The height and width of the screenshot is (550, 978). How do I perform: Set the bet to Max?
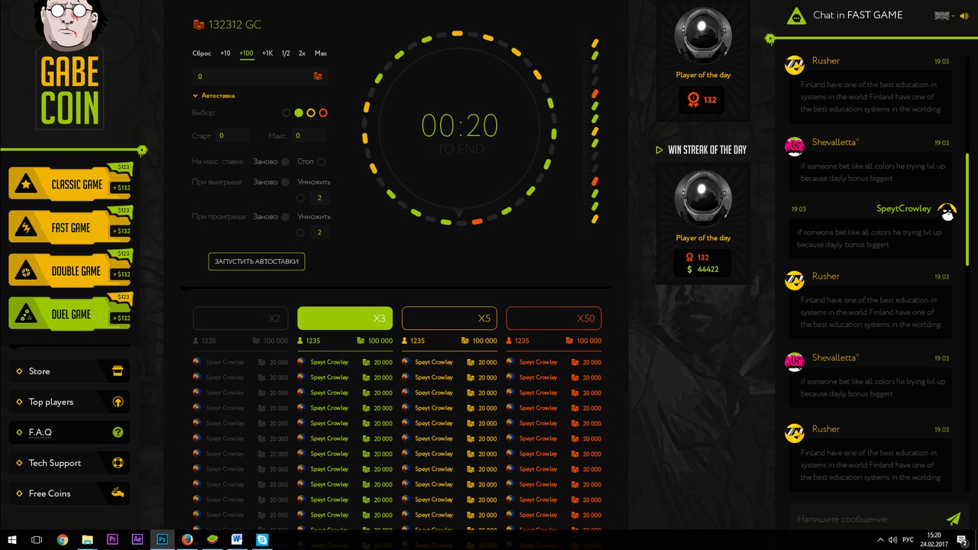(321, 53)
